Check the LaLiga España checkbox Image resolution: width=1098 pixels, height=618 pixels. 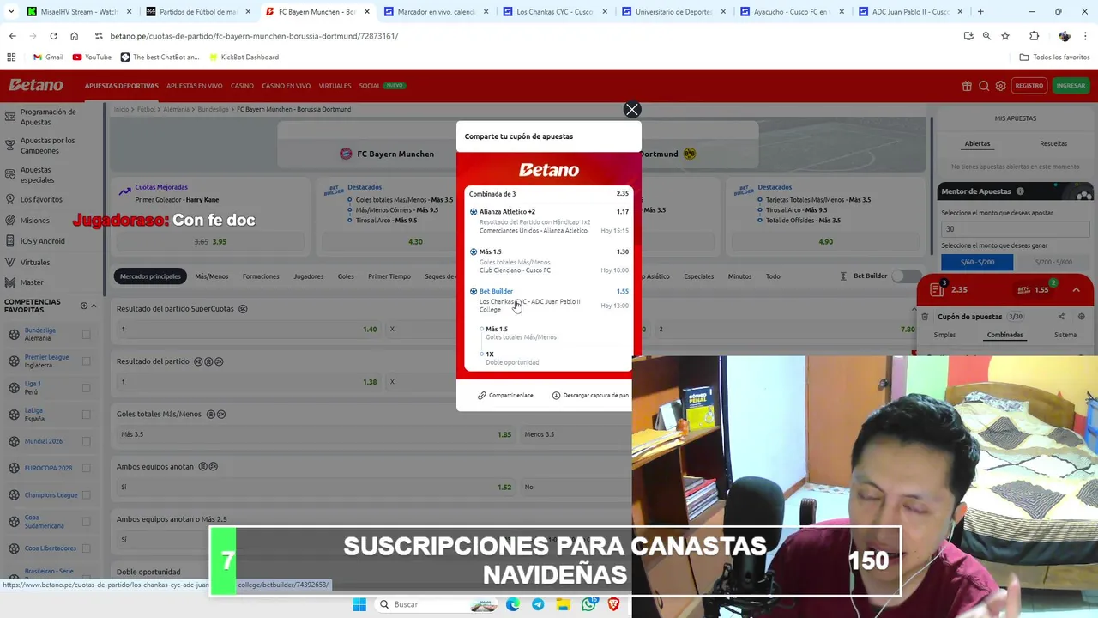tap(86, 415)
